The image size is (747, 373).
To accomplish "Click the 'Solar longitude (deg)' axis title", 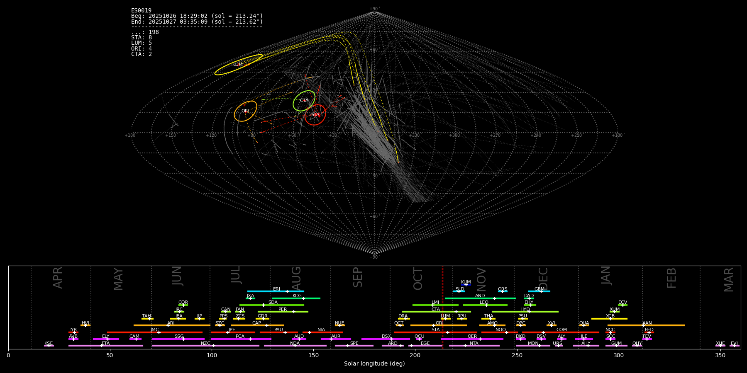I will coord(374,364).
